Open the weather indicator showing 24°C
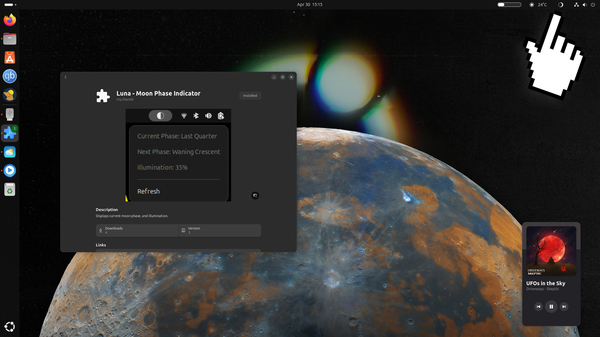This screenshot has width=600, height=337. click(538, 4)
